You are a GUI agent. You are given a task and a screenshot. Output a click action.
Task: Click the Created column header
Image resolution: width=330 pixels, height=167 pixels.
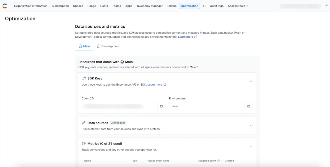(x=229, y=161)
